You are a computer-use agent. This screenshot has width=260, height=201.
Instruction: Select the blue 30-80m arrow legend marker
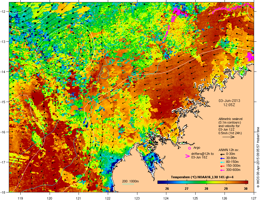pos(222,158)
